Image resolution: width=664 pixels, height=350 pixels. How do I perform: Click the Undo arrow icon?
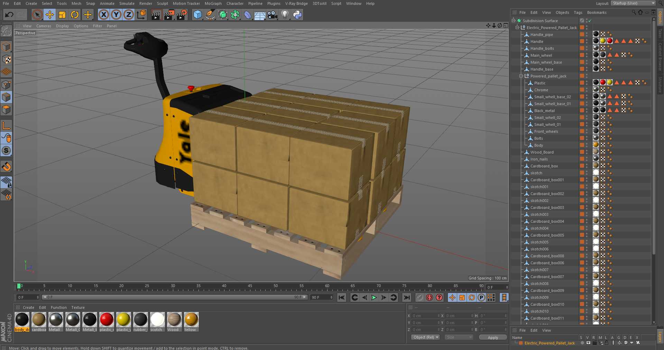pyautogui.click(x=9, y=15)
